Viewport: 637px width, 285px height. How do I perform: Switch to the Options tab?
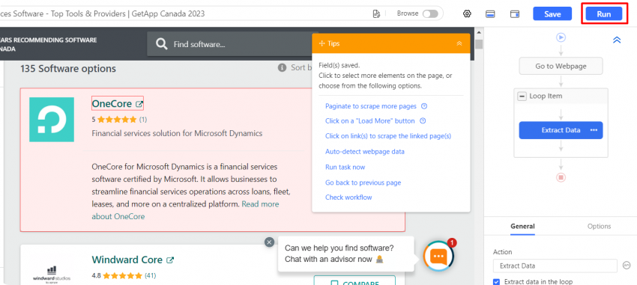(x=599, y=226)
